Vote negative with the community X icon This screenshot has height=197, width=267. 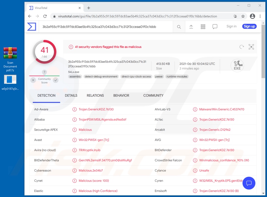tap(33, 80)
